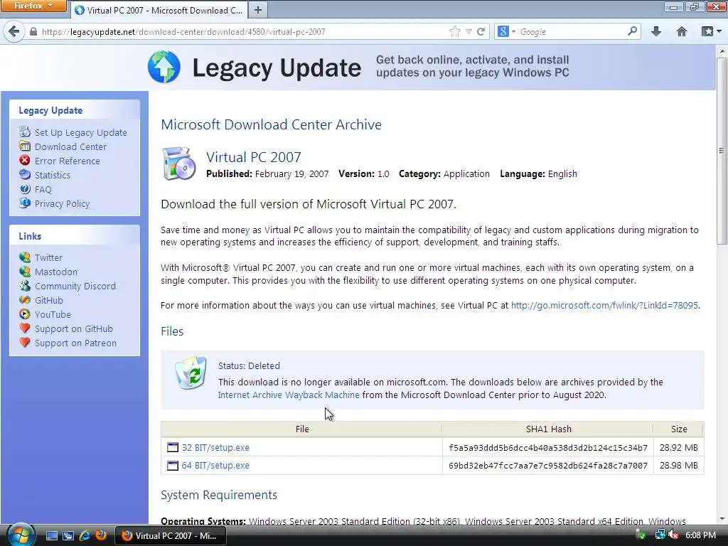Open the Error Reference link
Image resolution: width=728 pixels, height=546 pixels.
click(68, 161)
